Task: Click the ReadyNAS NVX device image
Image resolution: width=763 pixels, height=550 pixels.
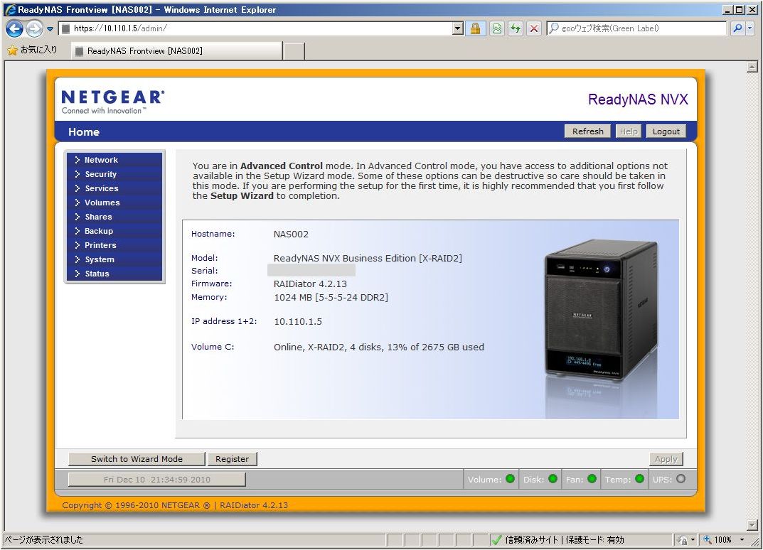Action: [601, 309]
